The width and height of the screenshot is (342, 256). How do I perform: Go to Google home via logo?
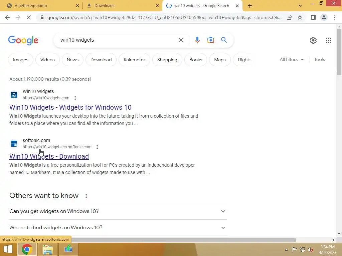(23, 40)
